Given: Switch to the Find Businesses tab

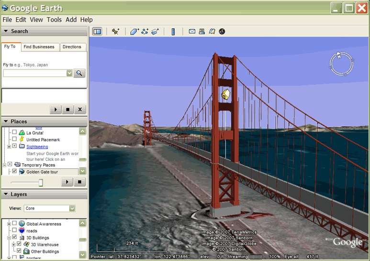Looking at the screenshot, I should 40,47.
